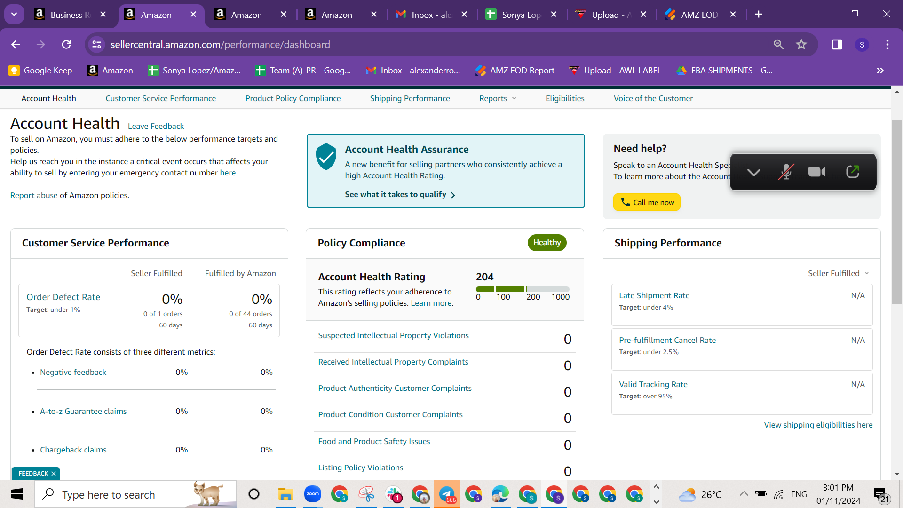This screenshot has height=508, width=903.
Task: Open the Seller Fulfilled dropdown in Shipping Performance
Action: tap(839, 273)
